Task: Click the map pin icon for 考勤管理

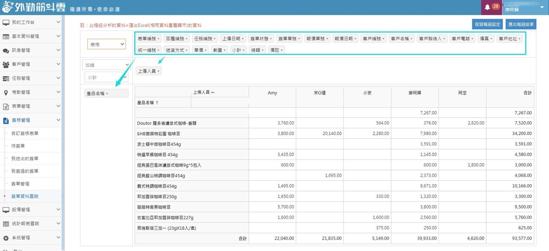Action: pos(6,92)
